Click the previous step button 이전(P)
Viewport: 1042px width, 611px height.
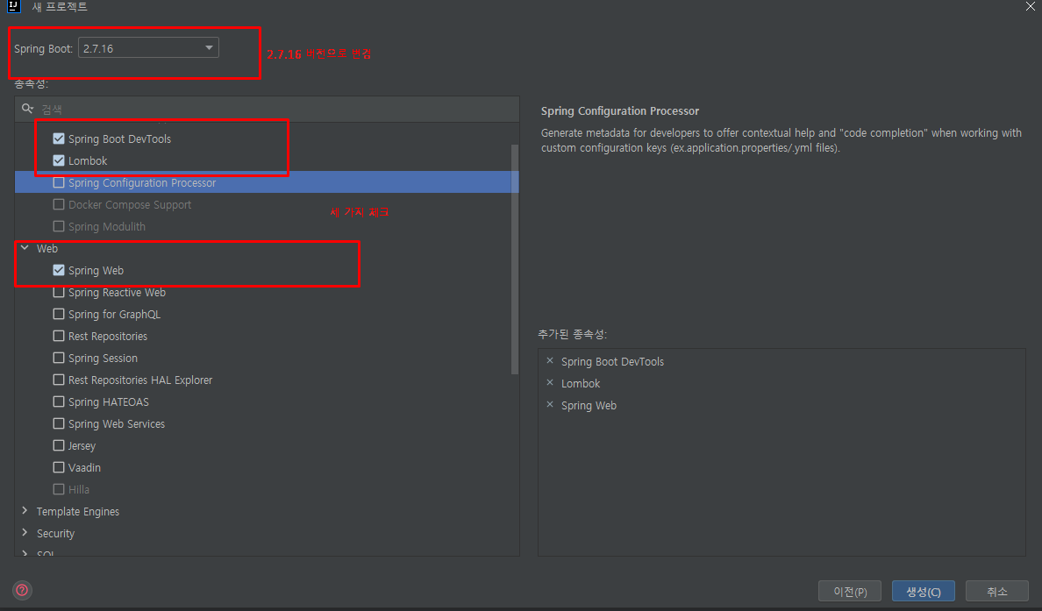coord(850,591)
